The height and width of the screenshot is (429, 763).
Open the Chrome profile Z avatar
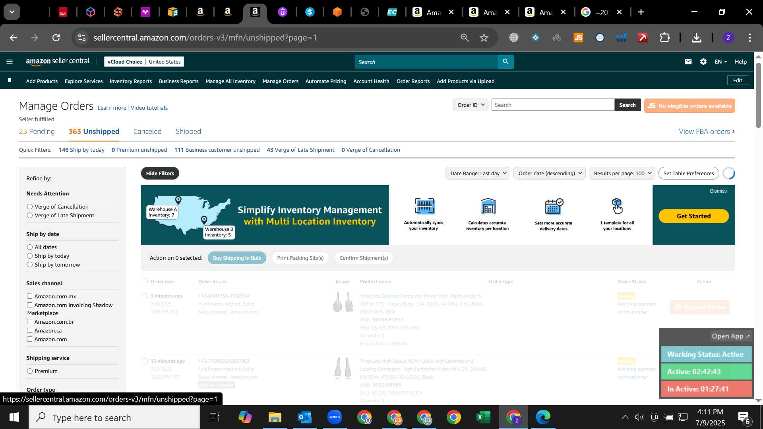coord(728,38)
